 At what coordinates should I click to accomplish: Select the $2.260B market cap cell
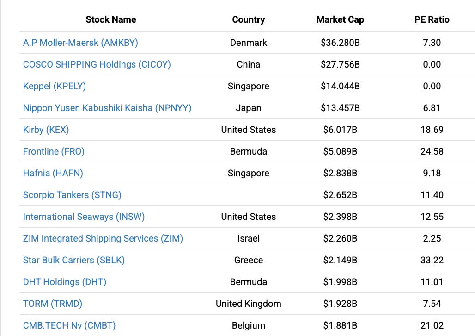coord(340,238)
